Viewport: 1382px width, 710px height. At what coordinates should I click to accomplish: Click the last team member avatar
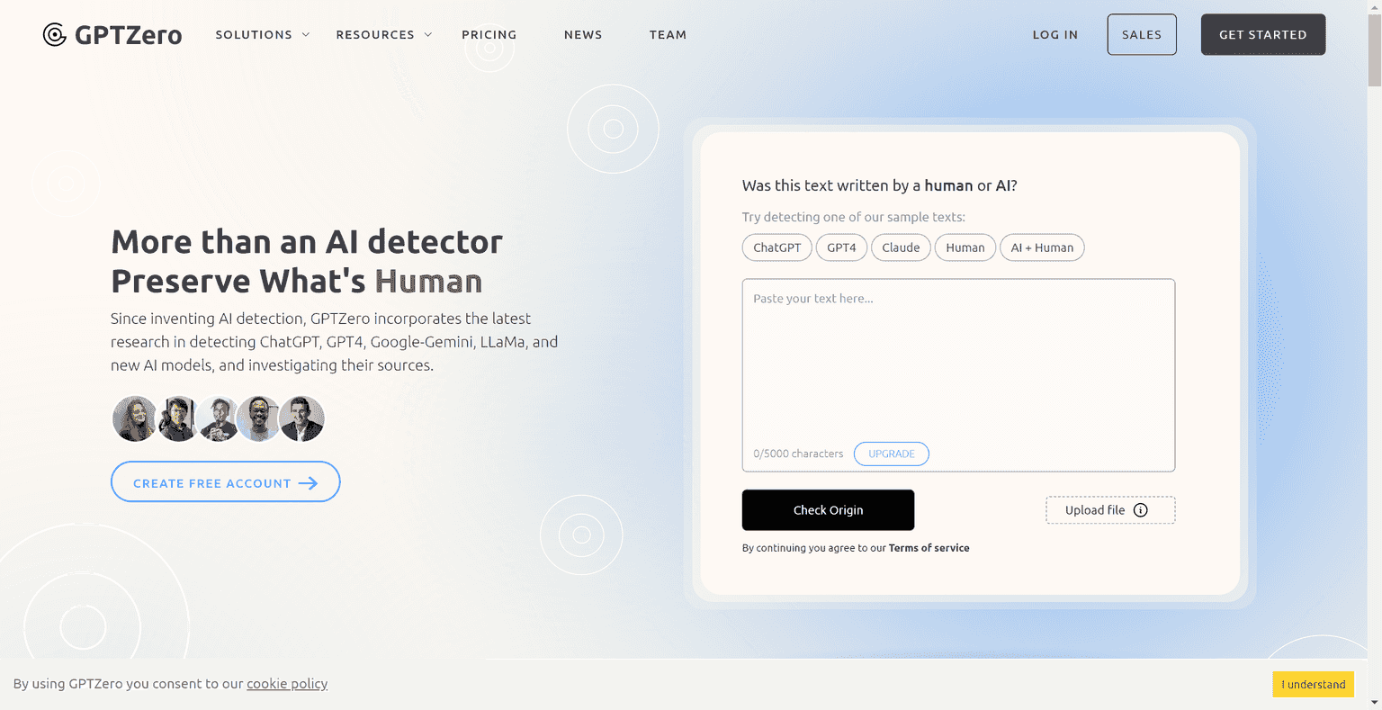click(301, 419)
